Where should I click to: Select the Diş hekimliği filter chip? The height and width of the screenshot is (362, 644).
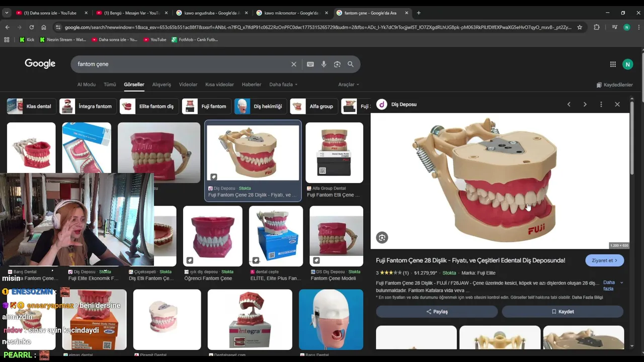tap(261, 106)
